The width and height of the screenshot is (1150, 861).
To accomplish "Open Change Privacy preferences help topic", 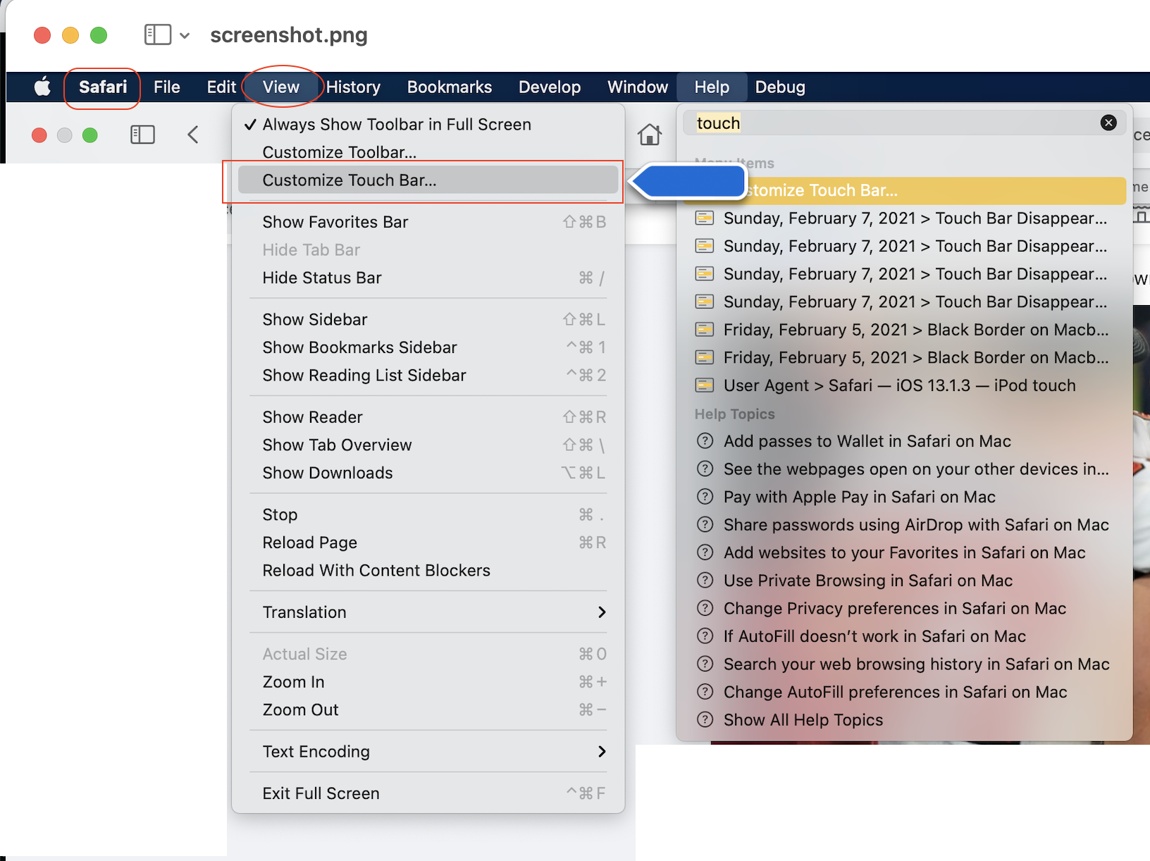I will (905, 608).
